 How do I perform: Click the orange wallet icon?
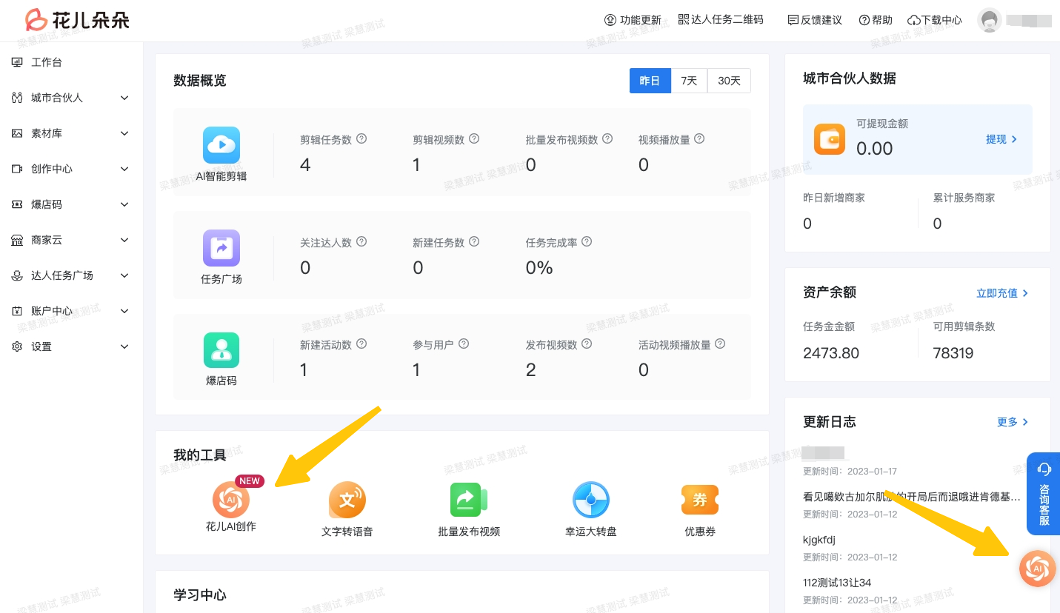(830, 138)
